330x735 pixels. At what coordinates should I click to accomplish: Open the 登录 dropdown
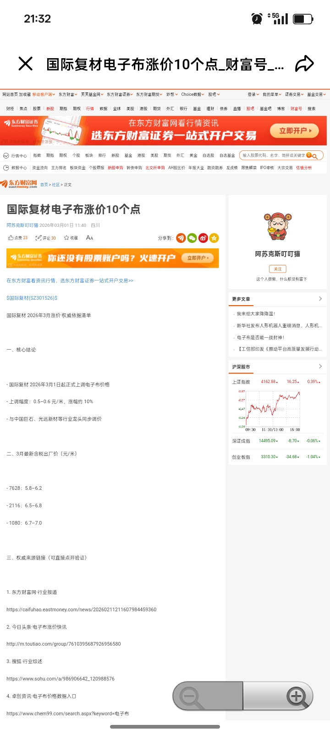[x=253, y=94]
